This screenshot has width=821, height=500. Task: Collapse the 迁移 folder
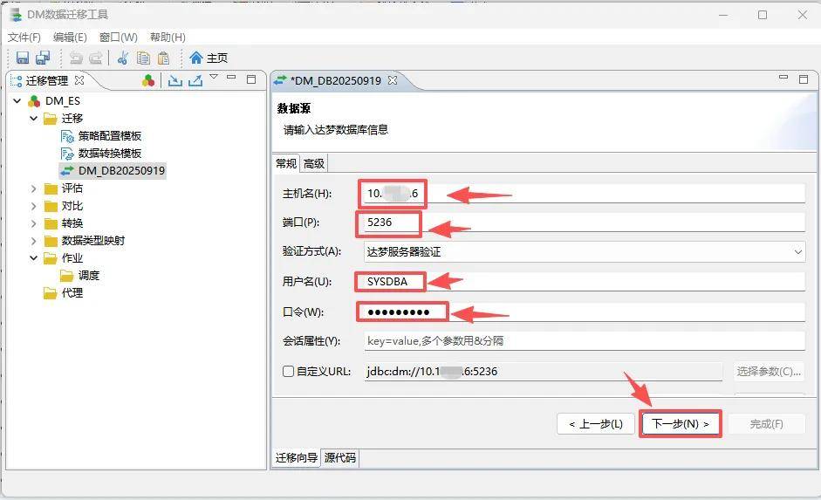33,119
